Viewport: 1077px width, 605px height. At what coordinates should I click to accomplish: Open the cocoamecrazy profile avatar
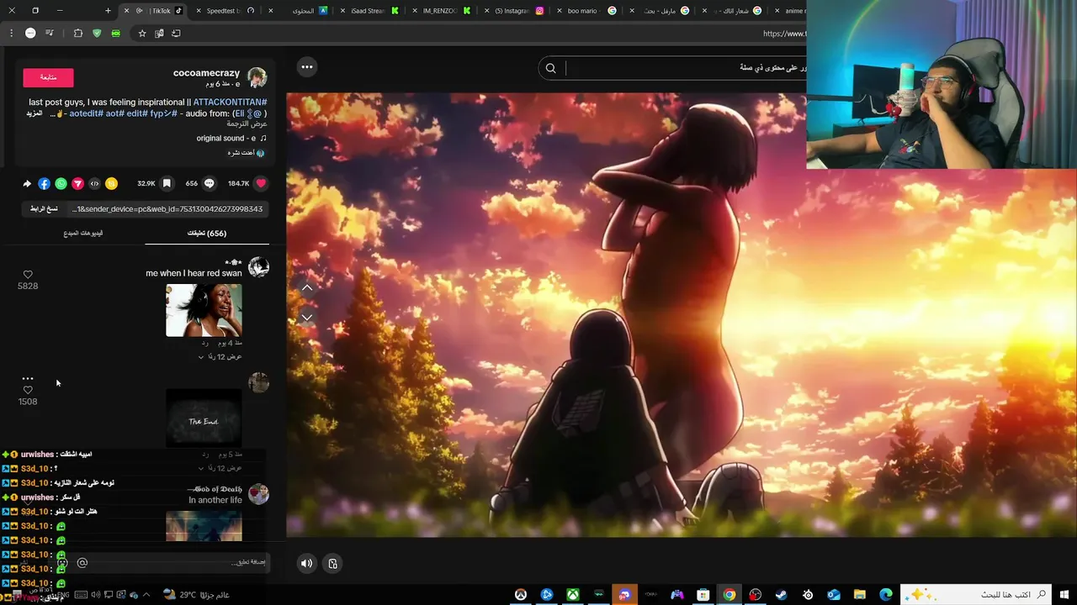[257, 77]
